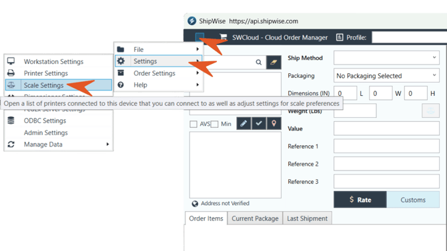The height and width of the screenshot is (251, 447).
Task: Click the Address not Verified status text
Action: 225,203
